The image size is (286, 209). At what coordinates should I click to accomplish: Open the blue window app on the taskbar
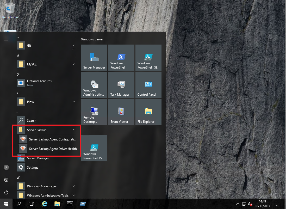[x=83, y=204]
